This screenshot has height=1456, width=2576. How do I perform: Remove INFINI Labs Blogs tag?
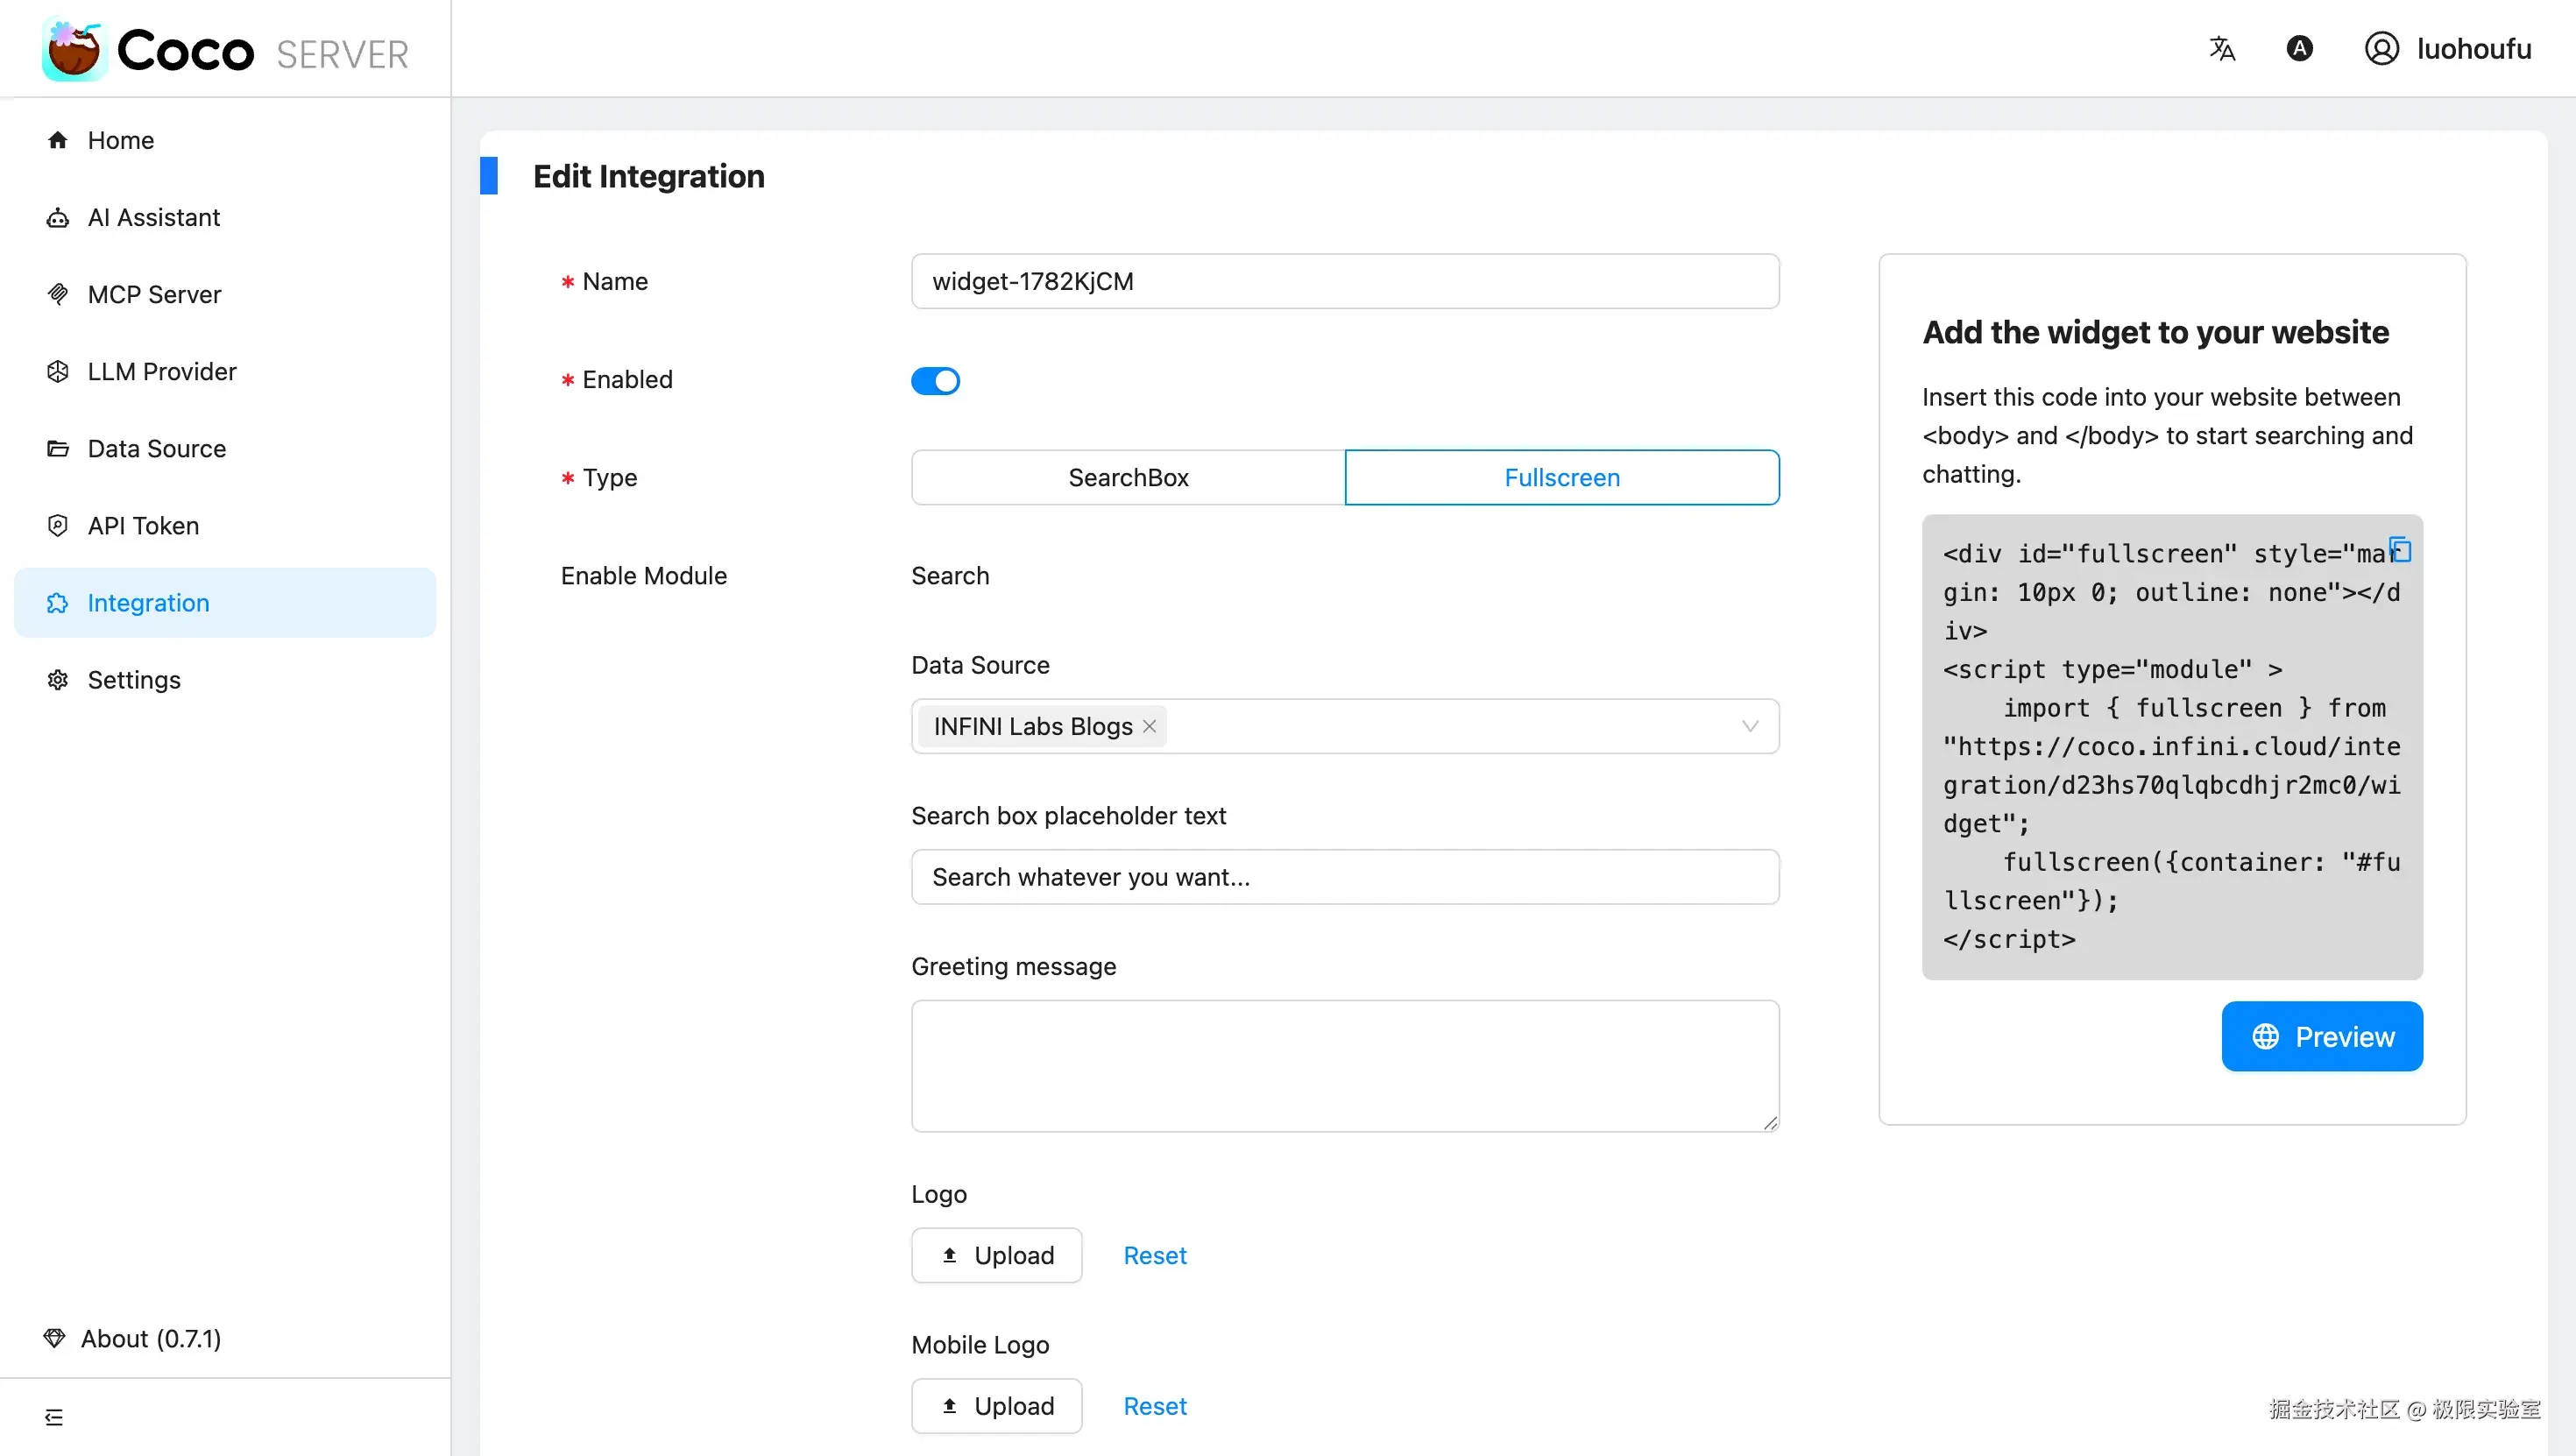tap(1150, 726)
